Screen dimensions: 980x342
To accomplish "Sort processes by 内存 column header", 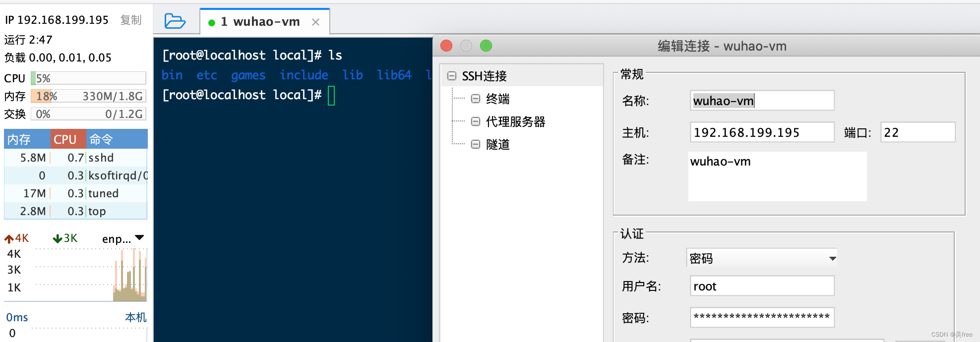I will 27,139.
